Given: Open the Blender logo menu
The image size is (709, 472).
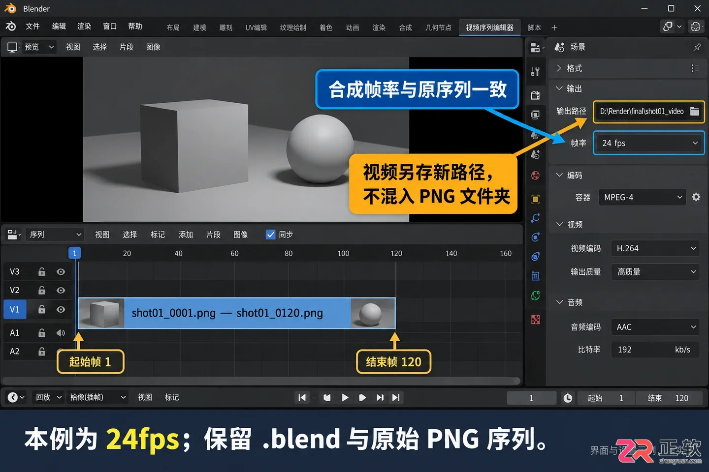Looking at the screenshot, I should pos(11,27).
